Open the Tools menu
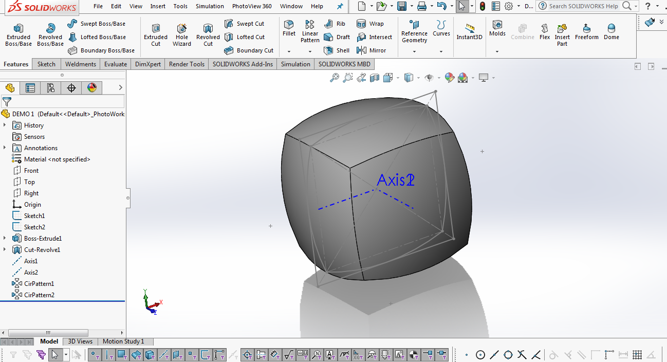This screenshot has height=362, width=667. pos(180,6)
